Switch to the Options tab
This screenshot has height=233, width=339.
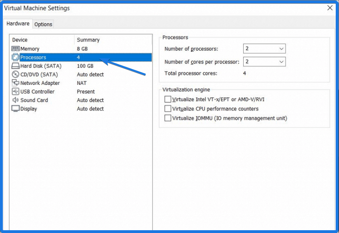[43, 24]
